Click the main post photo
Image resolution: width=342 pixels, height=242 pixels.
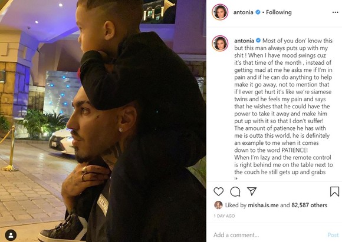click(103, 121)
